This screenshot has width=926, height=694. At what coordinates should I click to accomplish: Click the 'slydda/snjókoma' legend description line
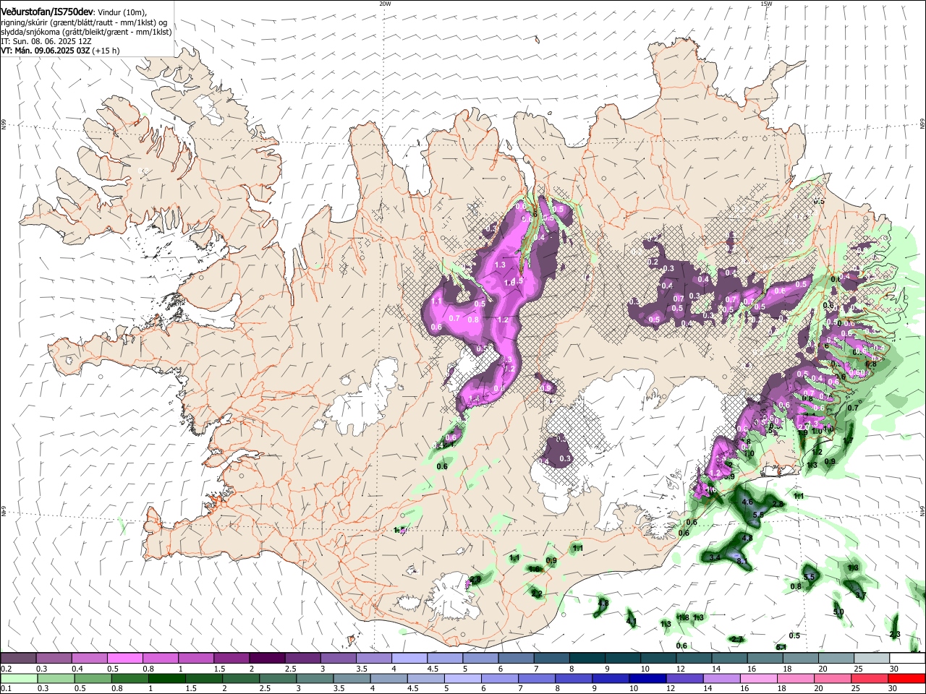tap(87, 32)
